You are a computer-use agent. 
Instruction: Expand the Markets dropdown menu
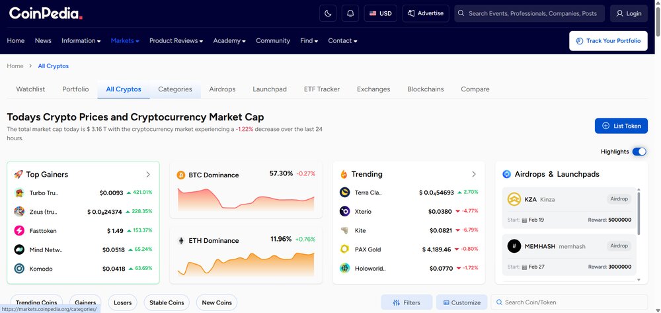[125, 41]
